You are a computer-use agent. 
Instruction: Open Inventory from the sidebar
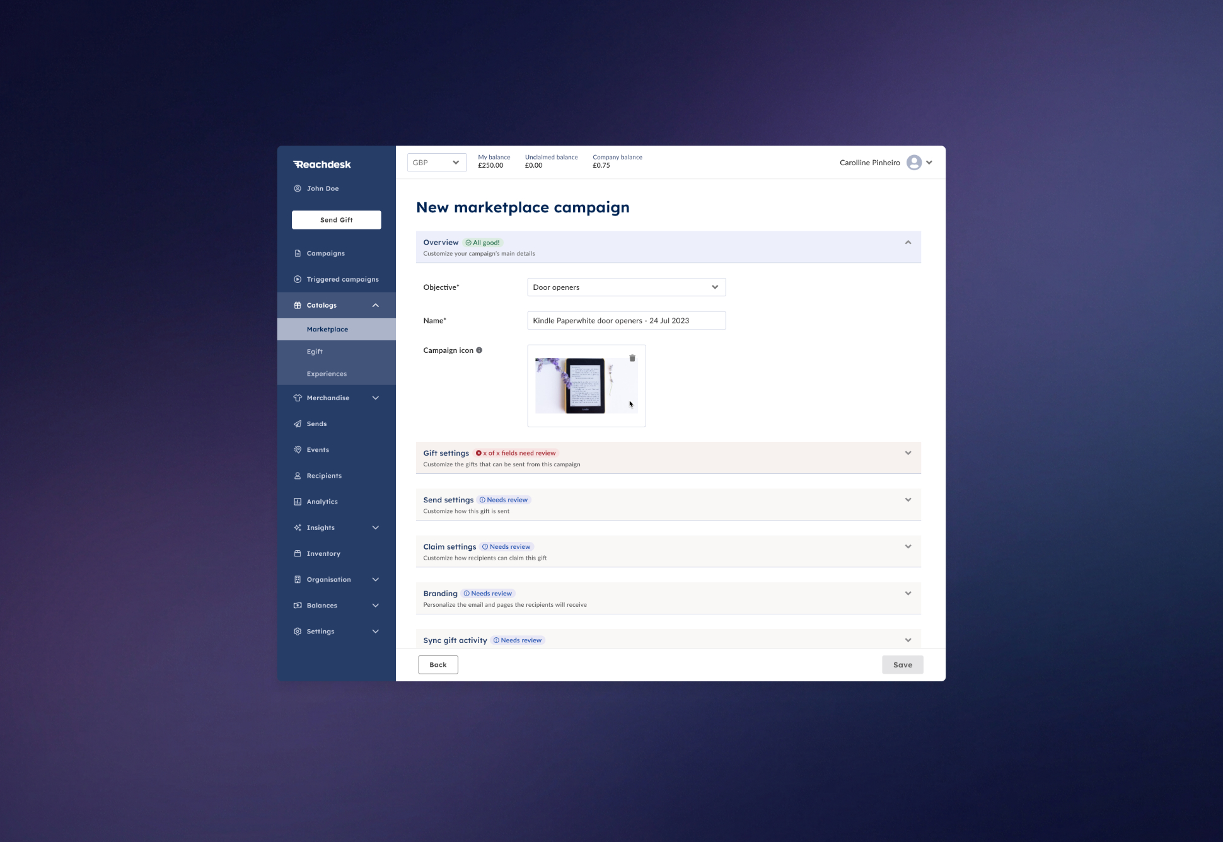(x=323, y=554)
